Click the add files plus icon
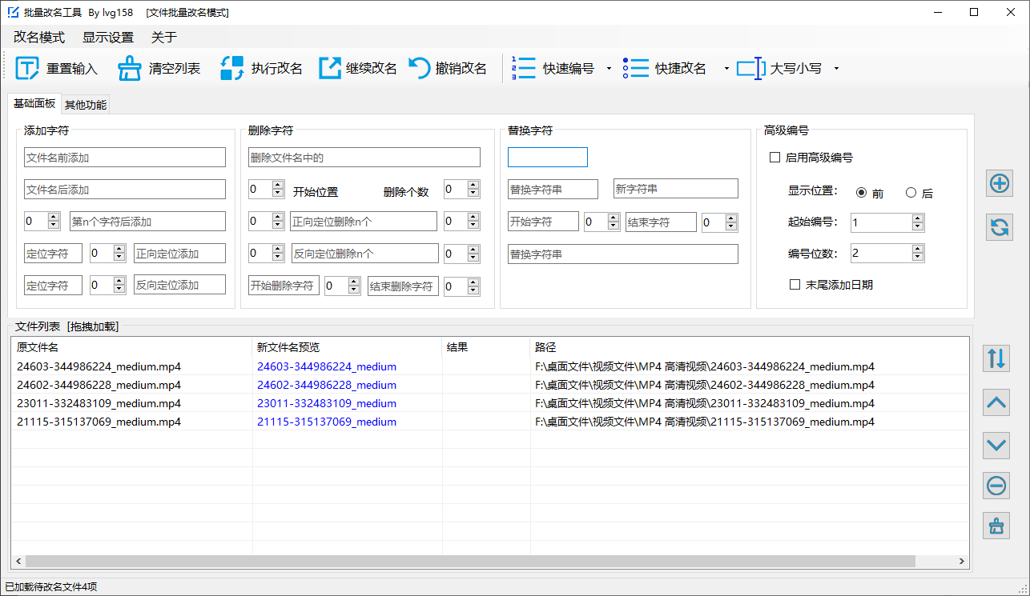This screenshot has height=596, width=1030. point(999,183)
